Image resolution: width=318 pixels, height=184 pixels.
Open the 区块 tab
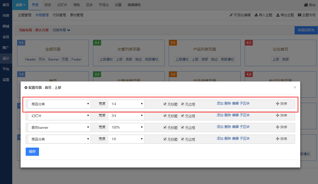[x=89, y=5]
